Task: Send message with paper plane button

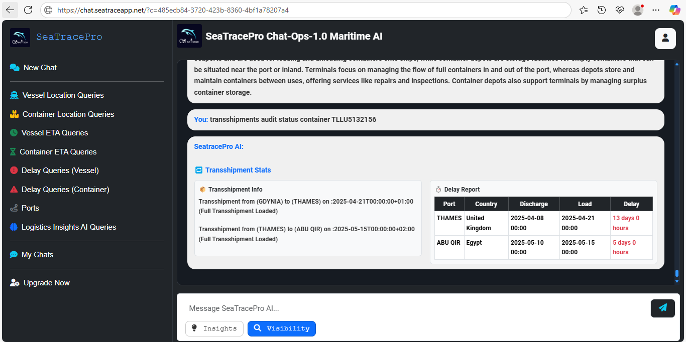Action: click(663, 308)
